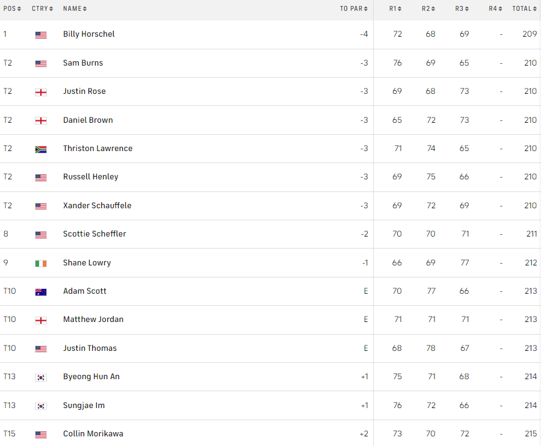Open Xander Schauffele's player name link
This screenshot has height=446, width=541.
point(97,206)
